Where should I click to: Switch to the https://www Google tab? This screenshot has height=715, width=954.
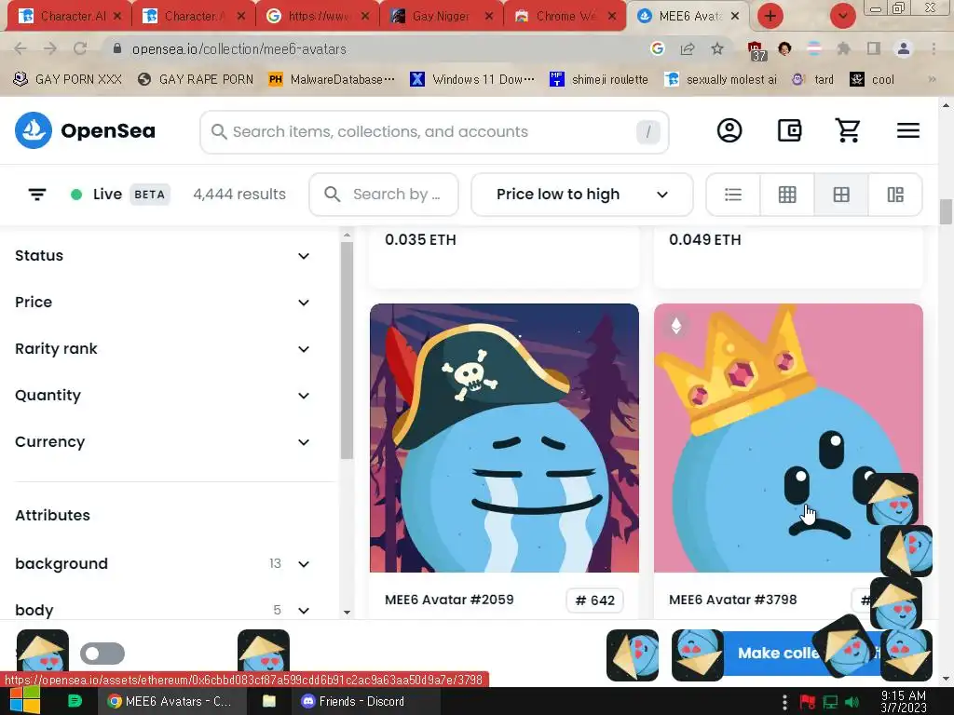coord(318,17)
